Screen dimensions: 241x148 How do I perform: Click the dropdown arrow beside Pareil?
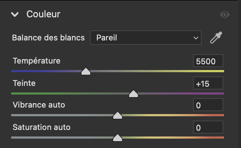point(196,38)
